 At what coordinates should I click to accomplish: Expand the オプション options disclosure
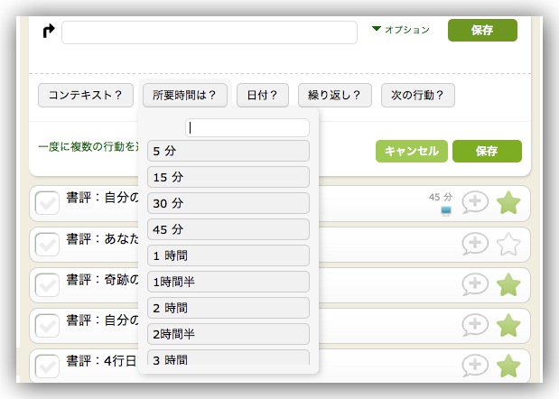[x=400, y=30]
